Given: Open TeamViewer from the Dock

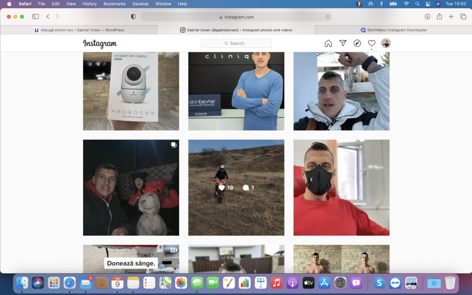Looking at the screenshot, I should coord(395,283).
